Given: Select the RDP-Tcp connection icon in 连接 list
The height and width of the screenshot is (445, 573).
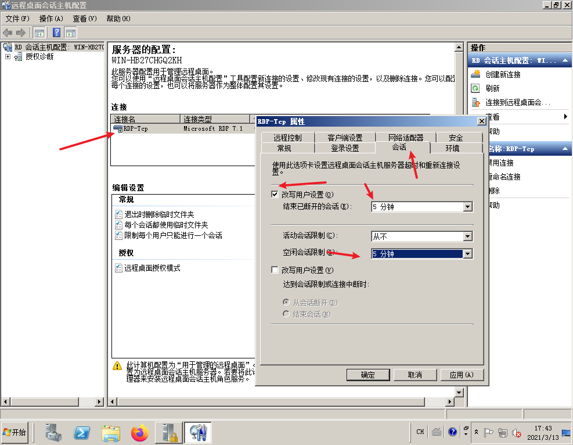Looking at the screenshot, I should (123, 128).
